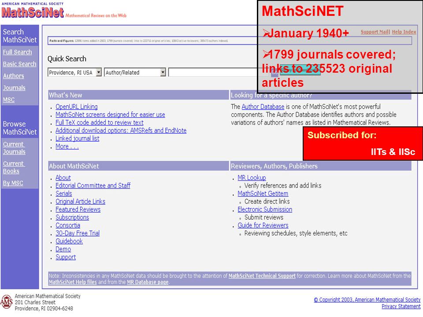Open the Help Index link
The width and height of the screenshot is (423, 317).
point(404,32)
